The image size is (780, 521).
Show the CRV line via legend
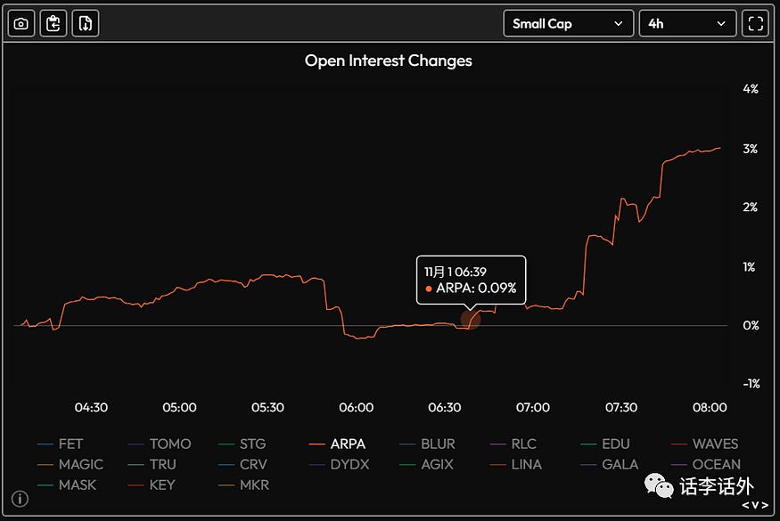click(242, 464)
